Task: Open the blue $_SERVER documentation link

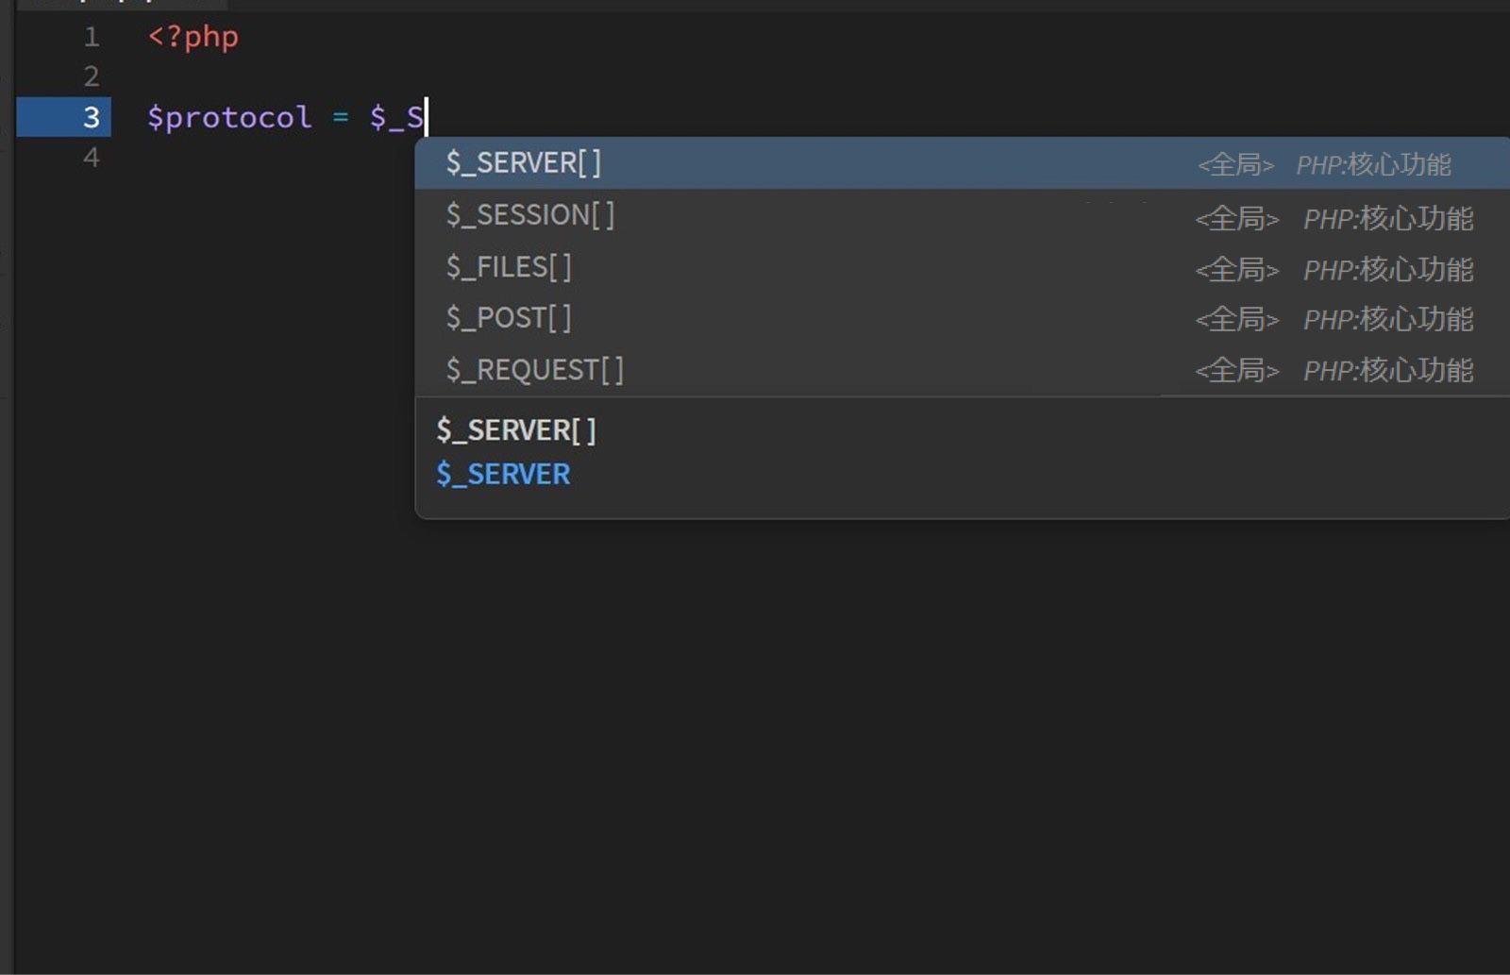Action: tap(503, 473)
